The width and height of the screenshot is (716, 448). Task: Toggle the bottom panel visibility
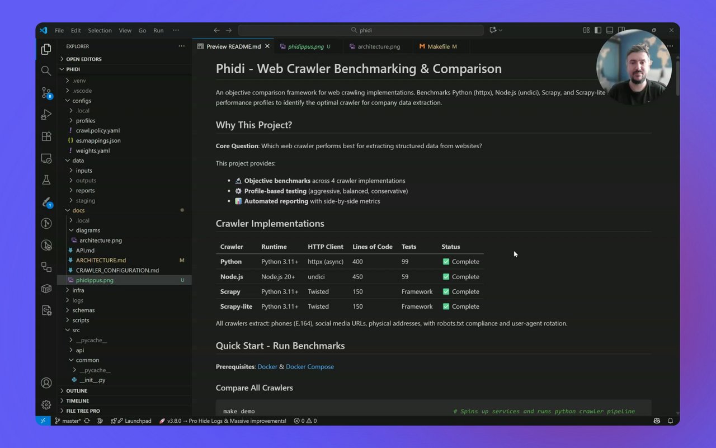(x=610, y=30)
